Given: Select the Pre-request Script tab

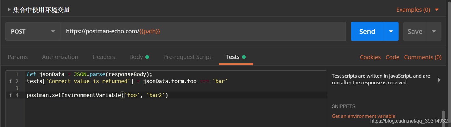Looking at the screenshot, I should click(187, 57).
